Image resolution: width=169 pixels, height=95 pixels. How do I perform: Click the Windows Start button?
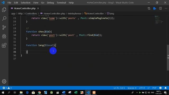(3, 93)
